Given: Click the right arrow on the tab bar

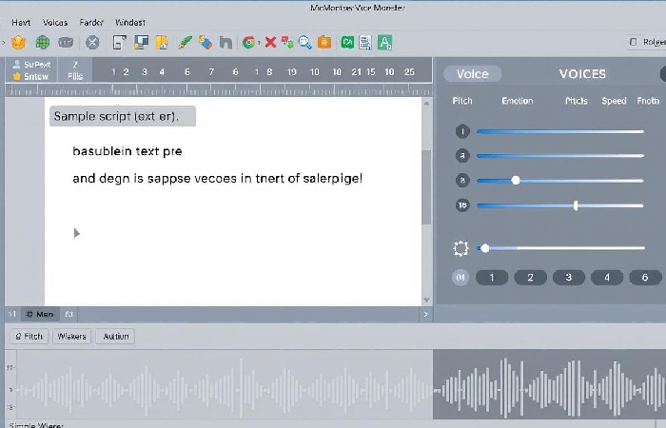Looking at the screenshot, I should pyautogui.click(x=425, y=313).
